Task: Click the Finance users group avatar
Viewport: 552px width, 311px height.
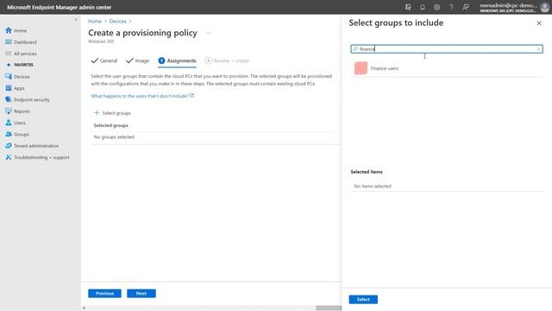Action: click(x=361, y=68)
